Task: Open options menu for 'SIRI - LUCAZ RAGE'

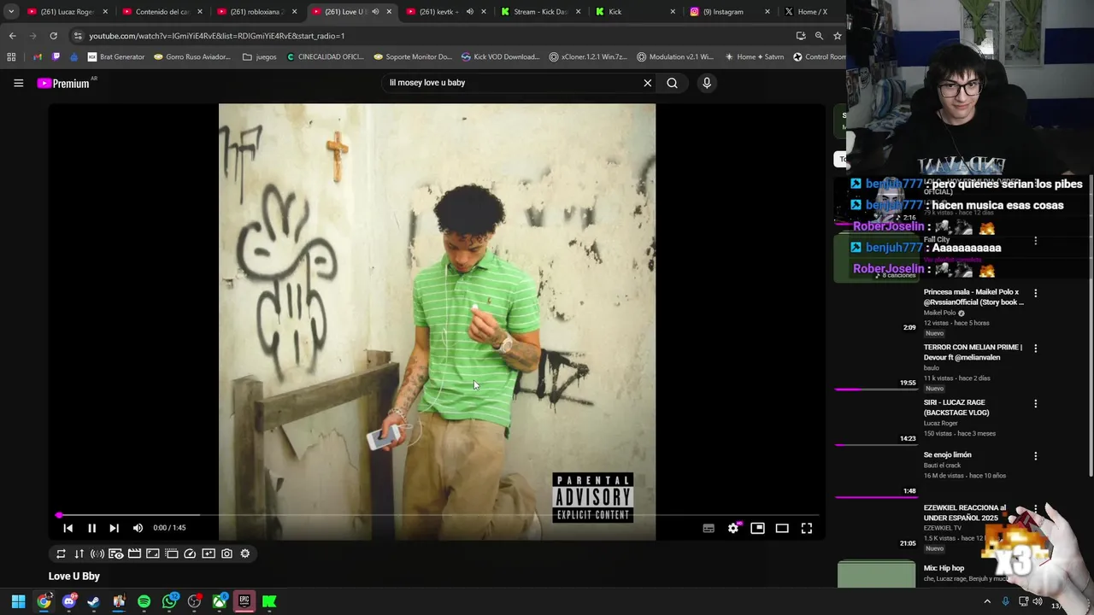Action: [1035, 403]
